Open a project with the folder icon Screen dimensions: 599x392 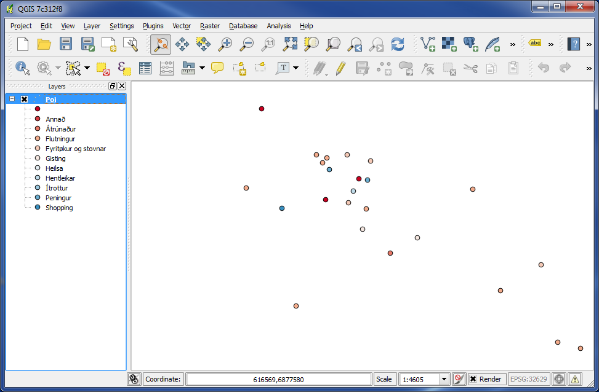click(x=44, y=44)
